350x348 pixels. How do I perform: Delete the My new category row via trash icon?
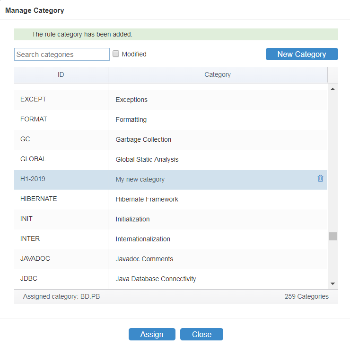point(320,178)
